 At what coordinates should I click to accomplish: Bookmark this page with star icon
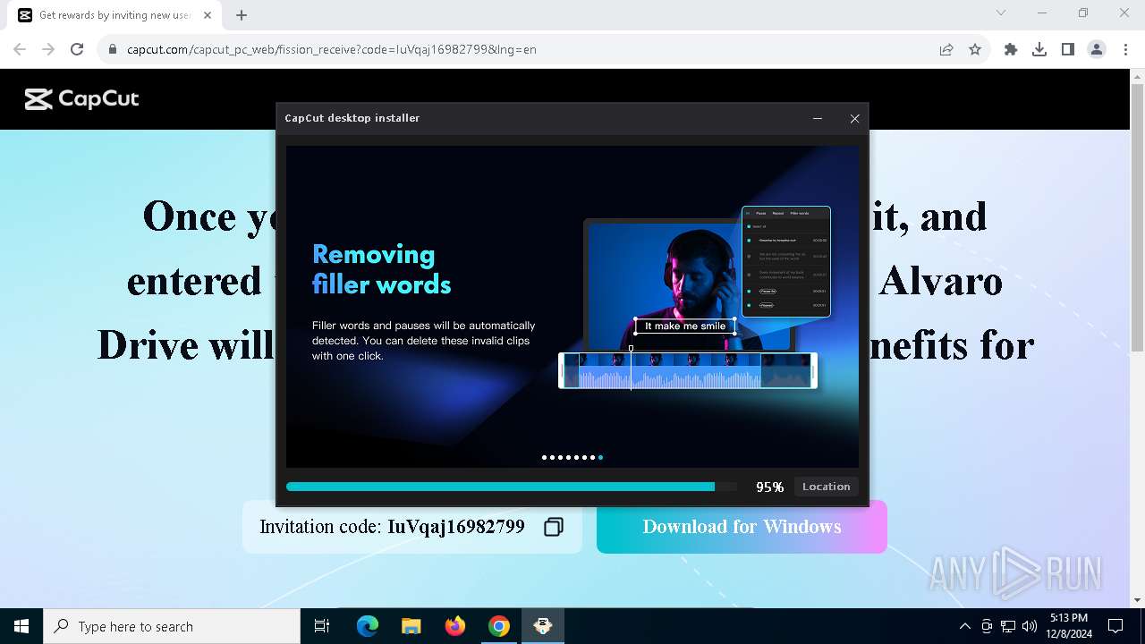975,49
